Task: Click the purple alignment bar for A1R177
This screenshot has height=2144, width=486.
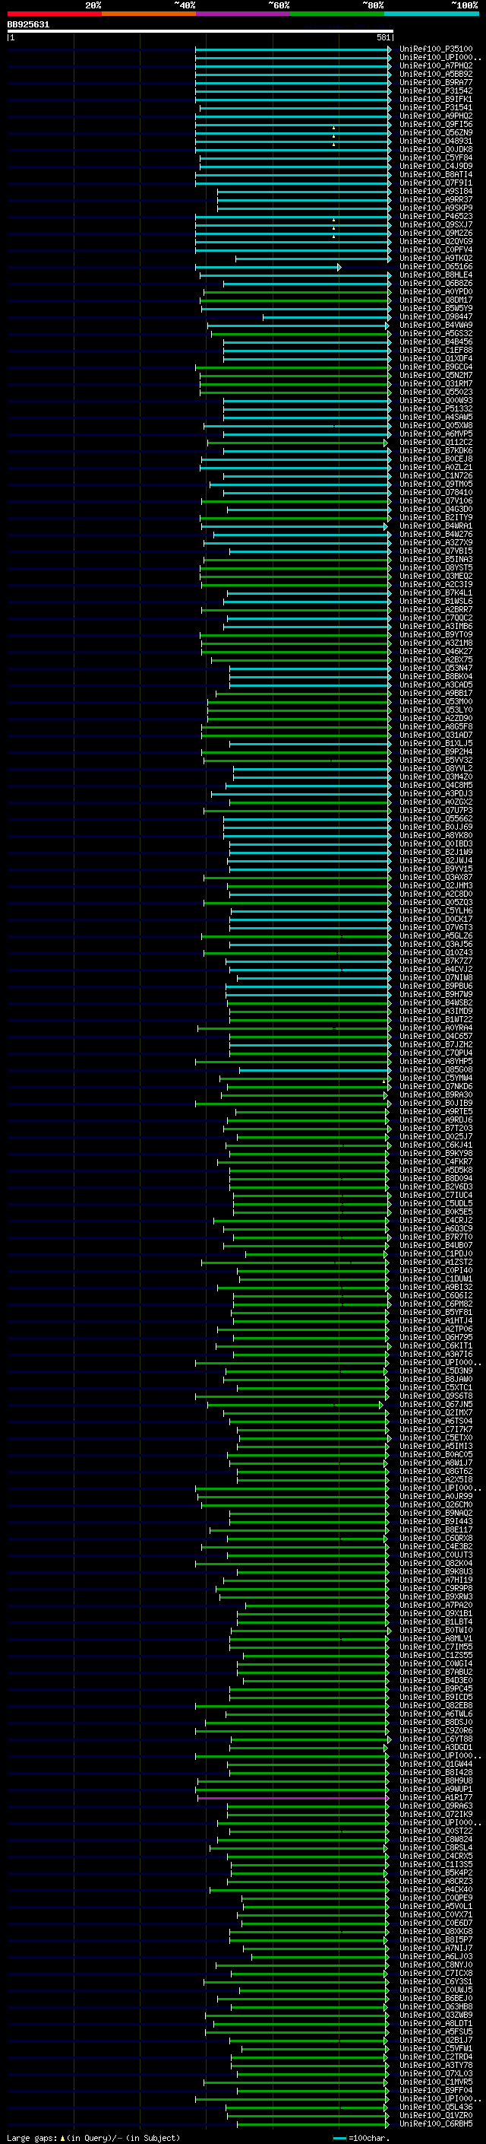Action: click(292, 1798)
